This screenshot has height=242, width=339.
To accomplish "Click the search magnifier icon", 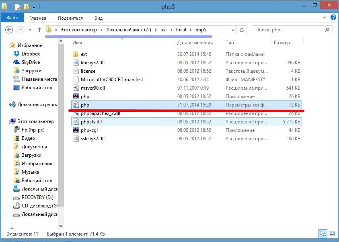I will [x=327, y=30].
